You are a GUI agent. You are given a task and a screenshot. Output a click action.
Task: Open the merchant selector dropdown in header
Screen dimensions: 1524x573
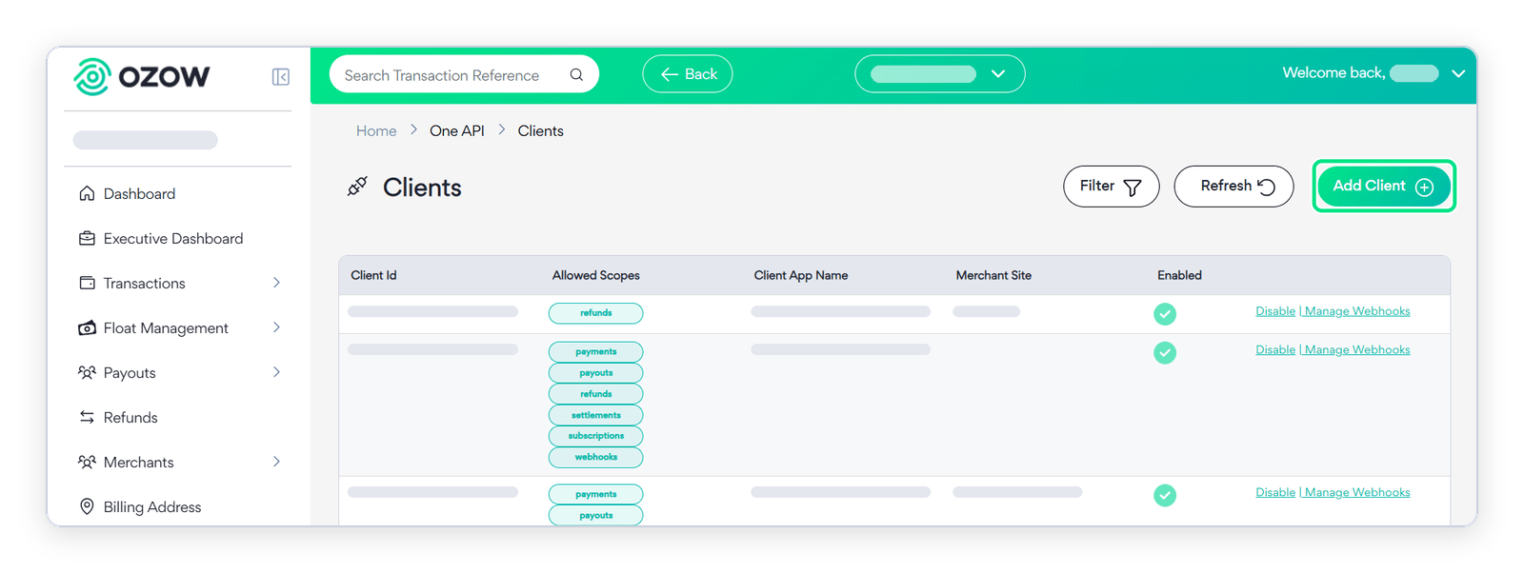(939, 74)
